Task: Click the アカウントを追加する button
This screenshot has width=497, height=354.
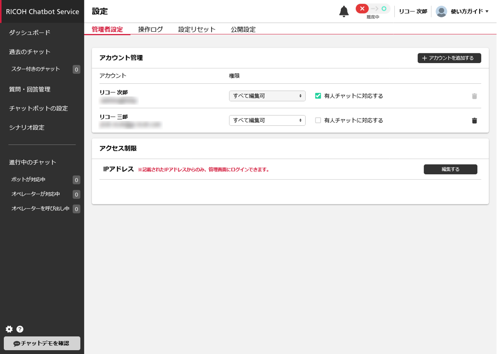Action: click(449, 58)
